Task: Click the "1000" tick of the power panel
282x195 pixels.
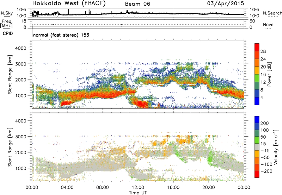Action: click(21, 95)
